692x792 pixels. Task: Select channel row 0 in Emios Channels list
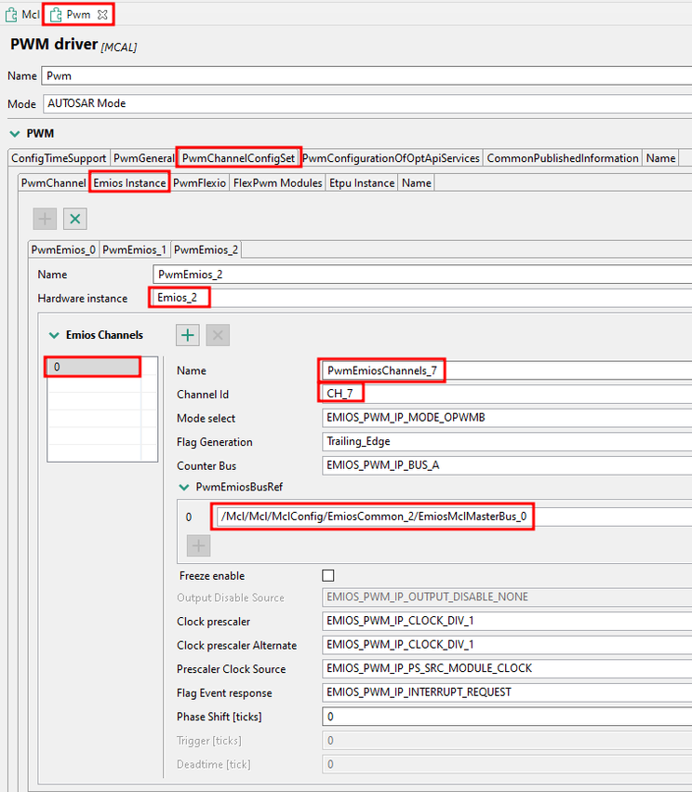tap(94, 368)
